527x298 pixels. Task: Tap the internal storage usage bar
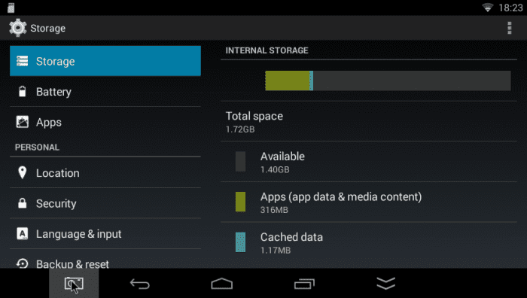(x=388, y=81)
